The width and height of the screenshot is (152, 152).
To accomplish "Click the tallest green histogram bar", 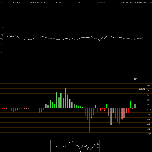I will pyautogui.click(x=65, y=98).
